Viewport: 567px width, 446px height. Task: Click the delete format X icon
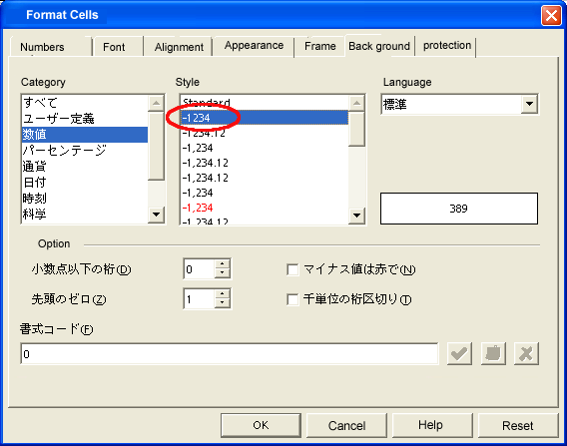526,353
